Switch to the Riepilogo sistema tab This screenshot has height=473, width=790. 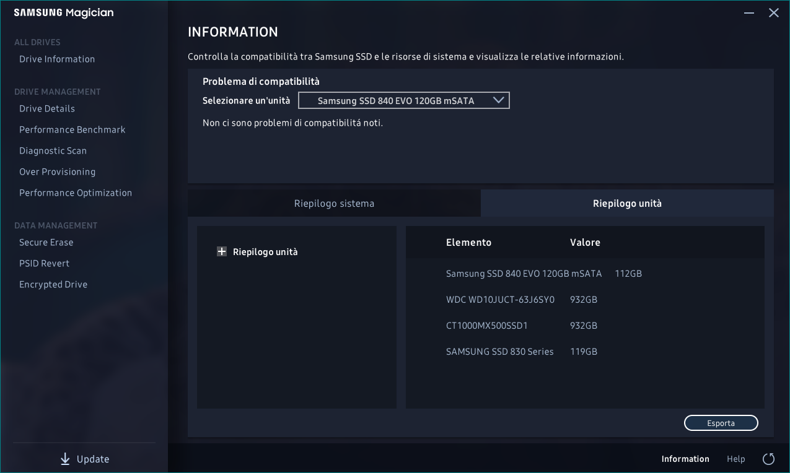click(334, 203)
